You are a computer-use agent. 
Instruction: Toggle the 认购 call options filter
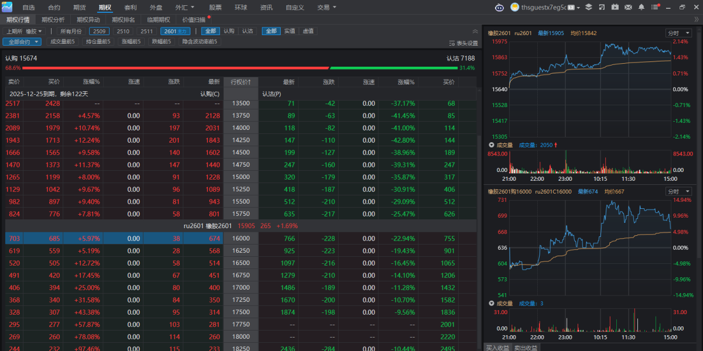coord(229,31)
